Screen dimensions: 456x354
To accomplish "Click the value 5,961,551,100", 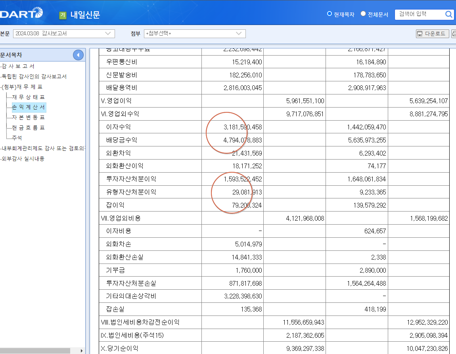I will [x=305, y=101].
